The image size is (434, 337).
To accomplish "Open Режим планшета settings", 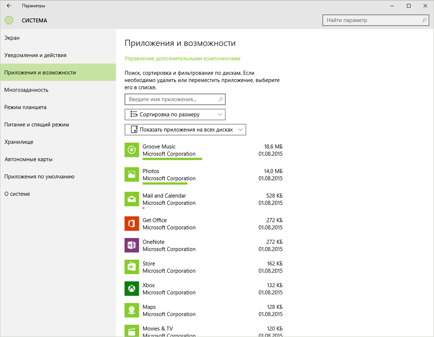I will (x=58, y=107).
